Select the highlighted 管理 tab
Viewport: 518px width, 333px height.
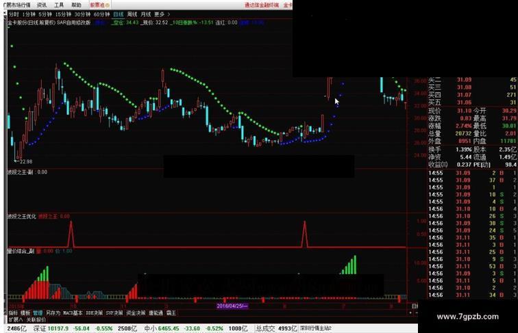click(38, 313)
